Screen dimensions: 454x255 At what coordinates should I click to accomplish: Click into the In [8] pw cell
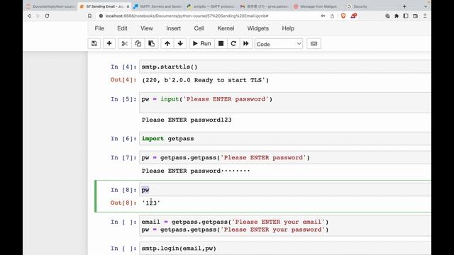[x=285, y=190]
